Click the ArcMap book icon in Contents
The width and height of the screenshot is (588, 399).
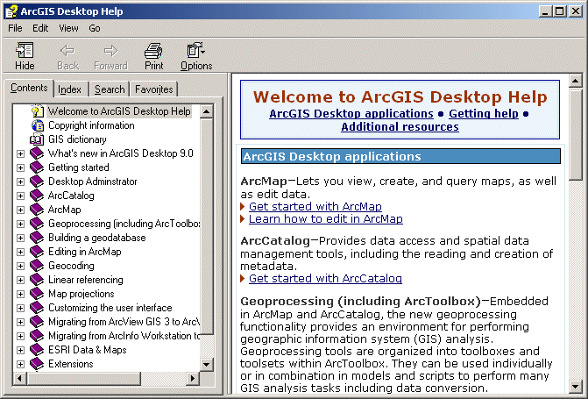(x=37, y=210)
